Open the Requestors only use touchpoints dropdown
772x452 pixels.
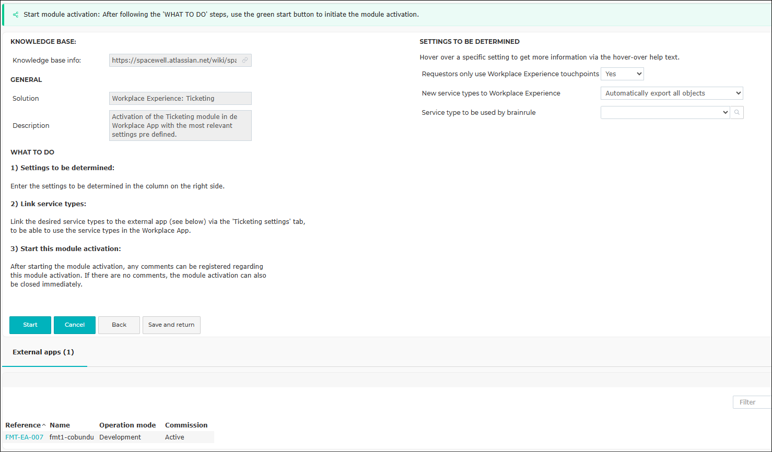[622, 74]
